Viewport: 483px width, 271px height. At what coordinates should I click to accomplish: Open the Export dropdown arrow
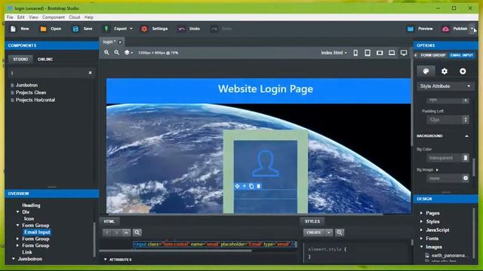(x=131, y=29)
